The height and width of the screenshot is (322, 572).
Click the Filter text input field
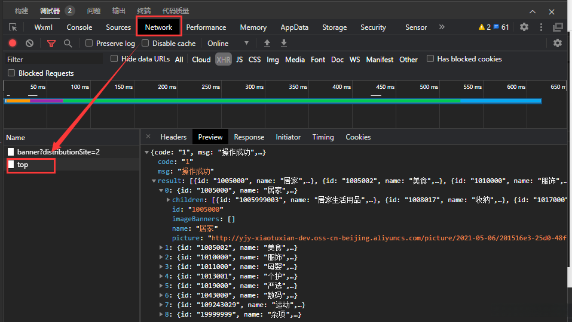[54, 59]
